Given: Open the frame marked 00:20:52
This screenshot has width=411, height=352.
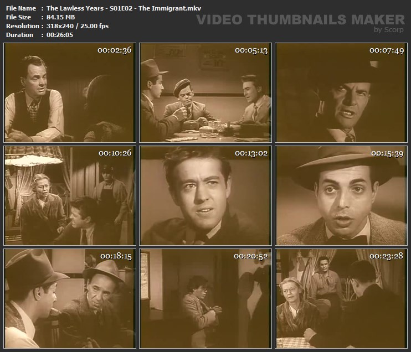Looking at the screenshot, I should point(206,298).
